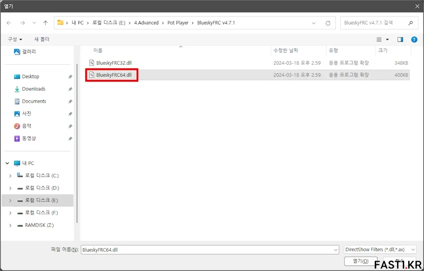
Task: Click pin icon next to 음악
Action: 70,126
